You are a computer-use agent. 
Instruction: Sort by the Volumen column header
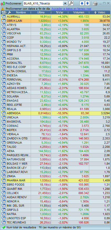coord(79,12)
